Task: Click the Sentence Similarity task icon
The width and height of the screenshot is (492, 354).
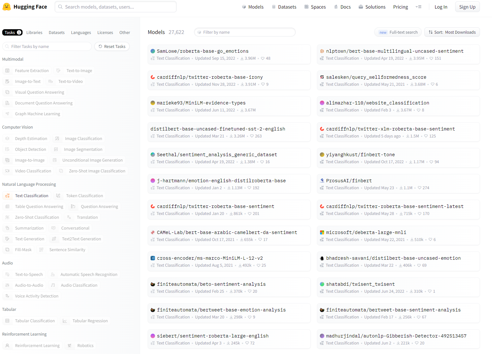Action: click(x=41, y=250)
